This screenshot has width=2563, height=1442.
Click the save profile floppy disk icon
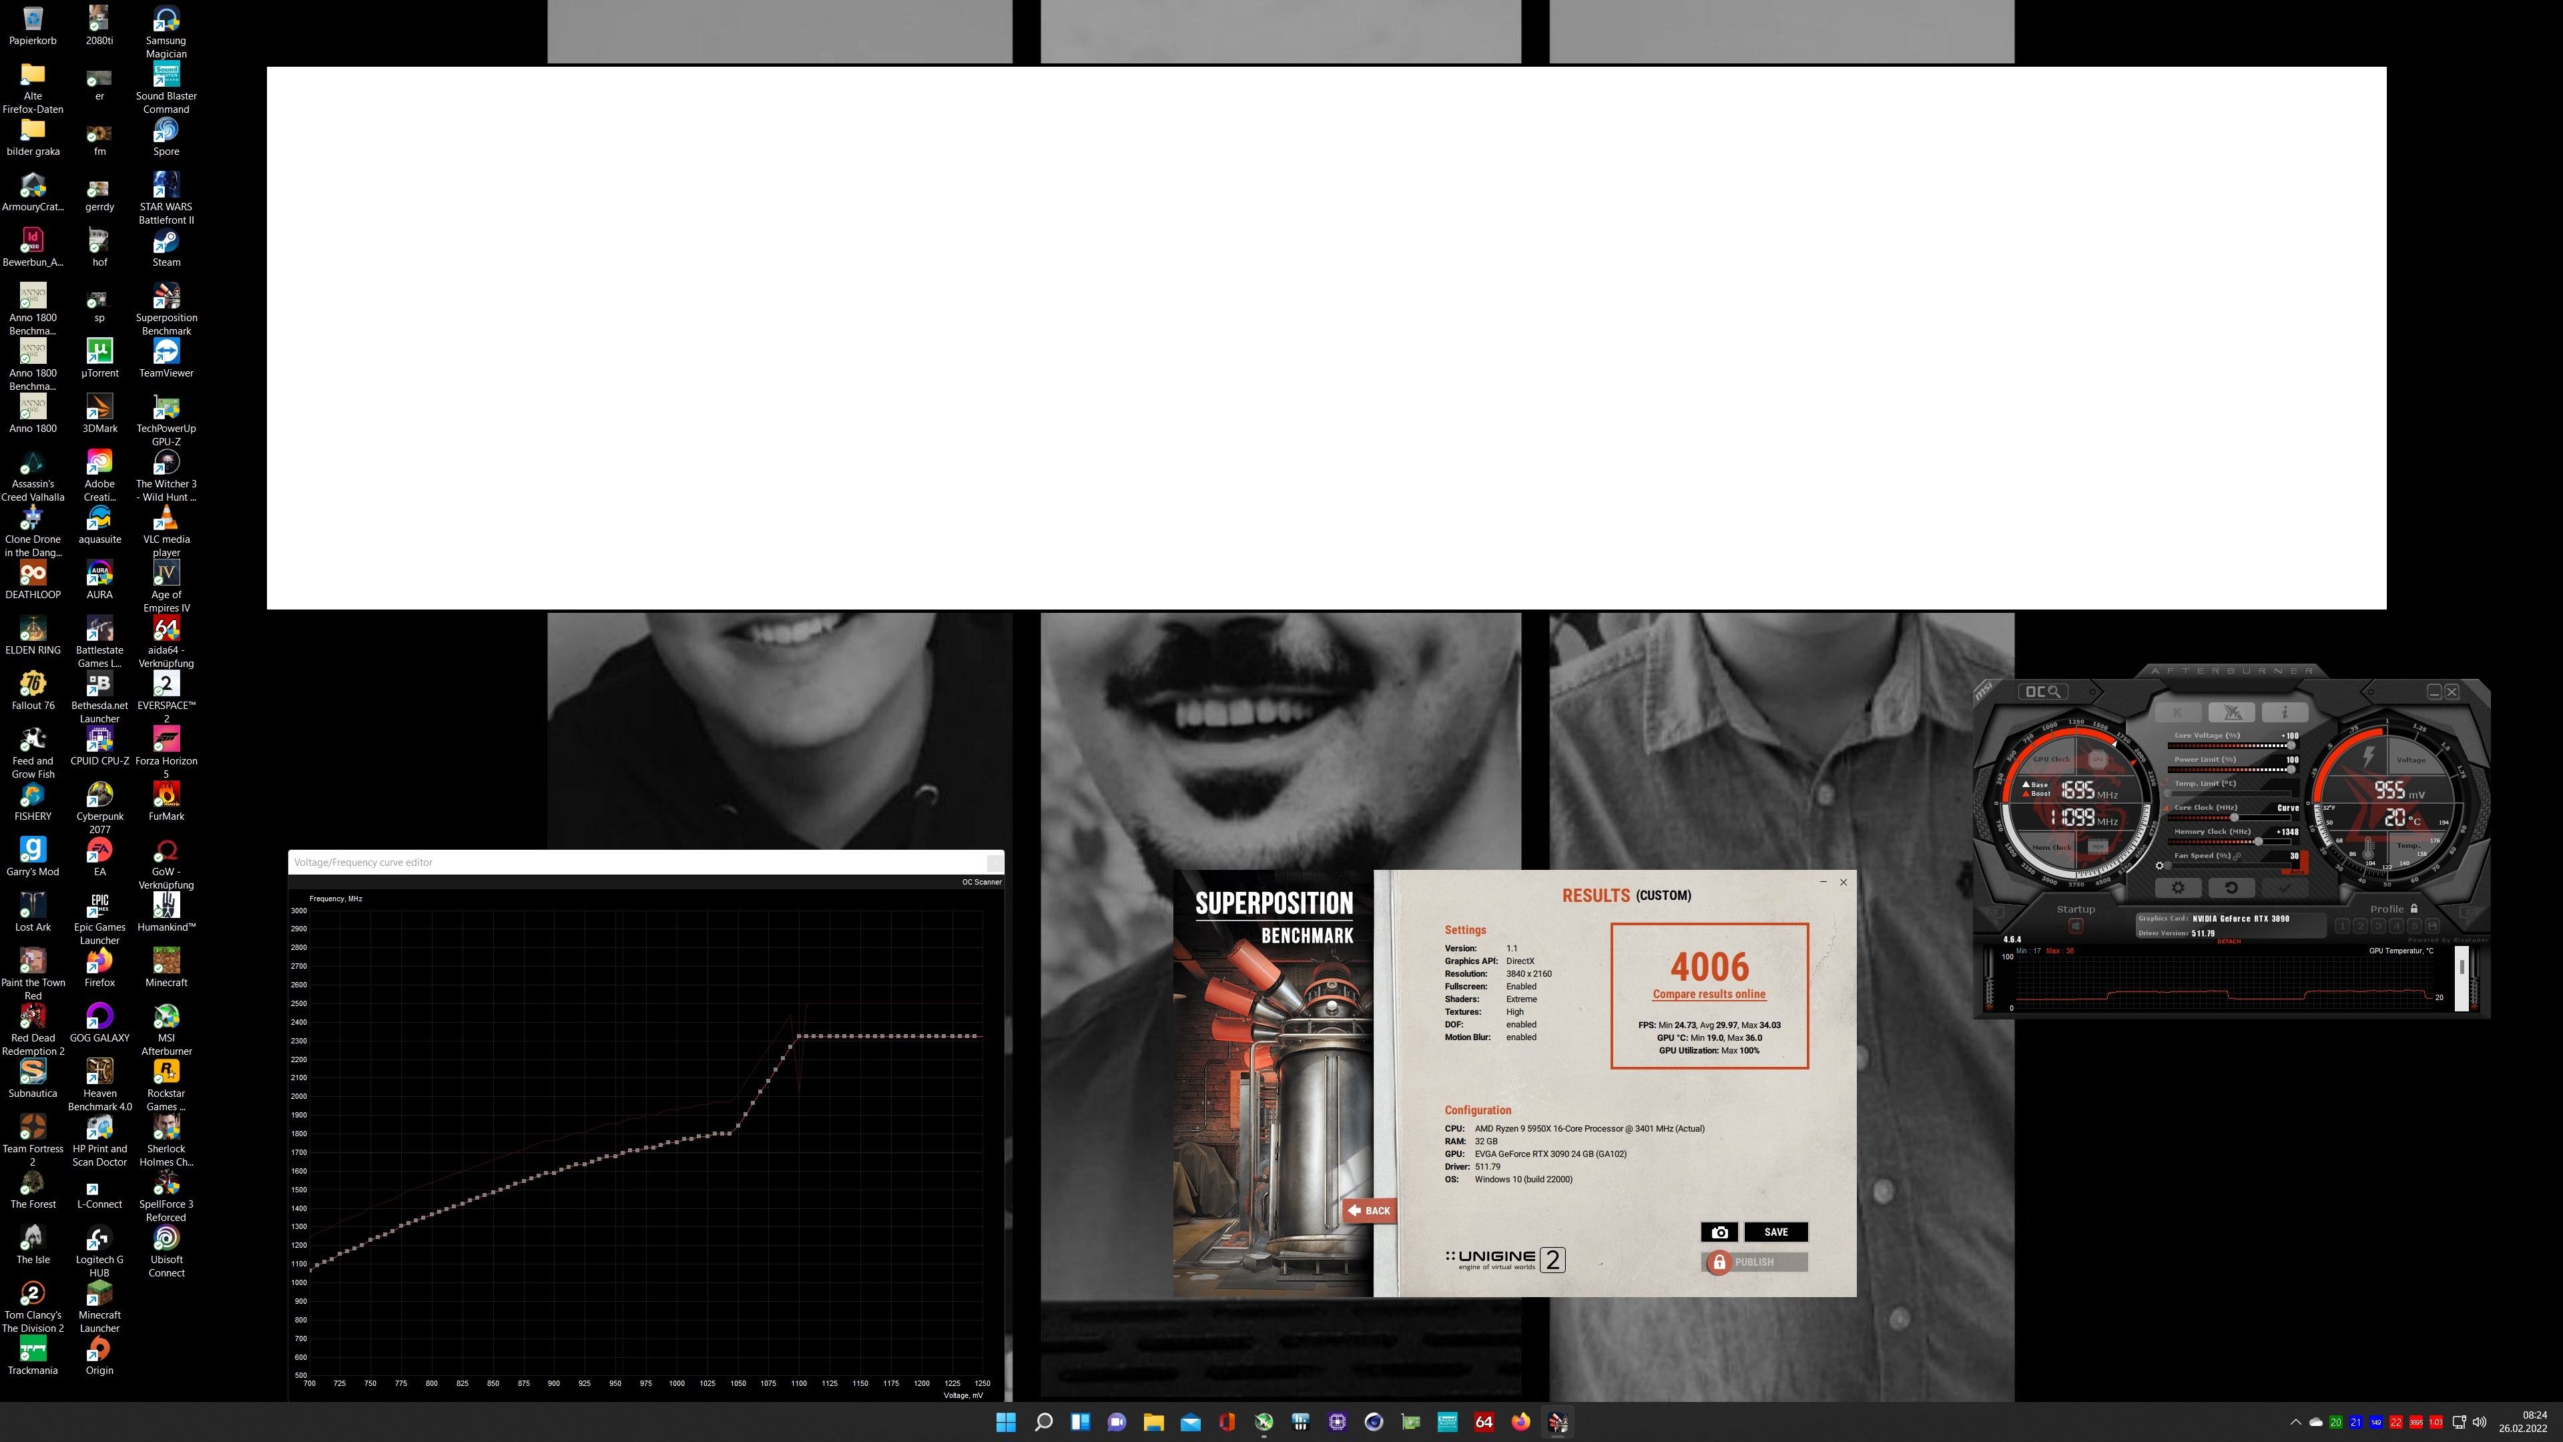tap(2433, 927)
